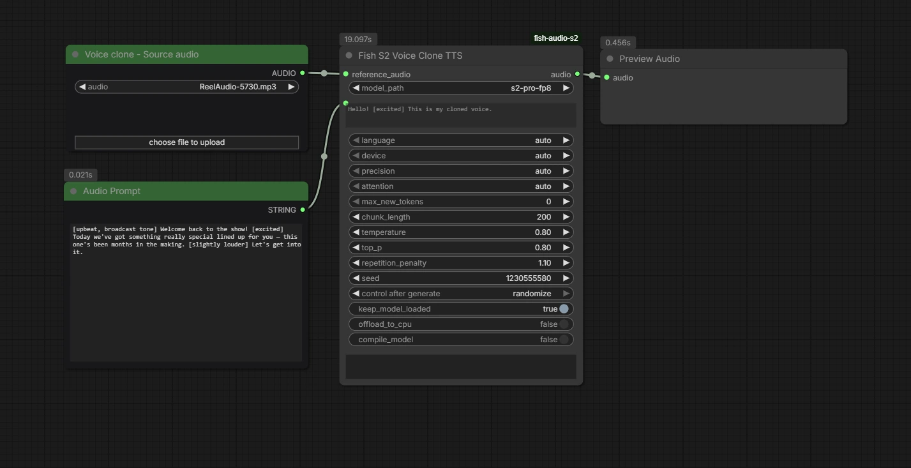Click the STRING output port of Audio Prompt
911x468 pixels.
tap(303, 210)
